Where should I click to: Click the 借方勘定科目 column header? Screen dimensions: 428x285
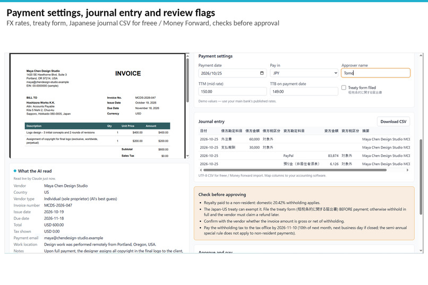[x=232, y=131]
